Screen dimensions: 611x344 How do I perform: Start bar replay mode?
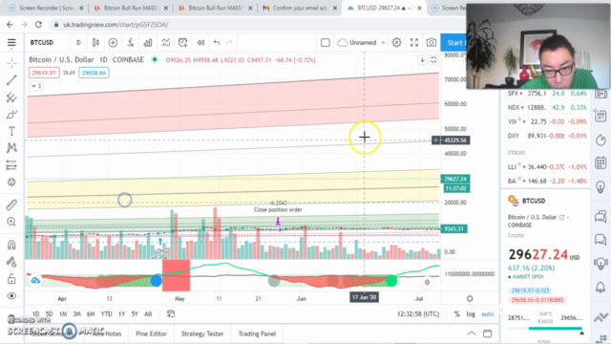coord(200,42)
